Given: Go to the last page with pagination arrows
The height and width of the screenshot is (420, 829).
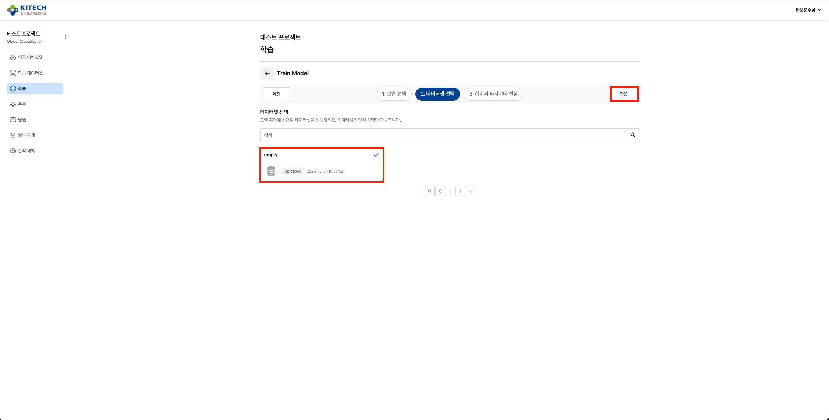Looking at the screenshot, I should 470,191.
